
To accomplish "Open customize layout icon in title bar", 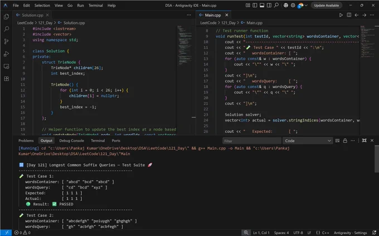I will coord(248,6).
